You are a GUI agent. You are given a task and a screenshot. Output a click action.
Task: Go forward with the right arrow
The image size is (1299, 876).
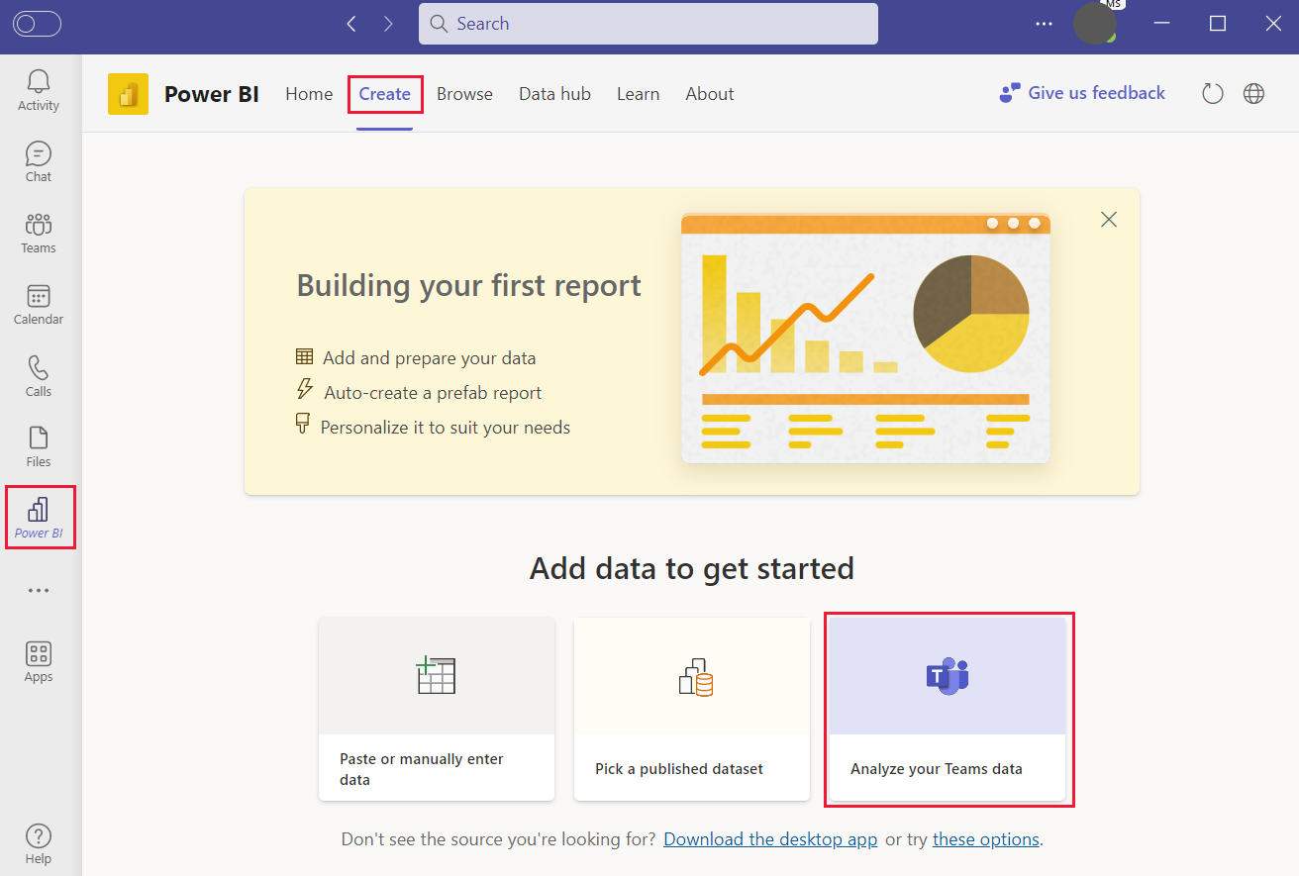[388, 24]
